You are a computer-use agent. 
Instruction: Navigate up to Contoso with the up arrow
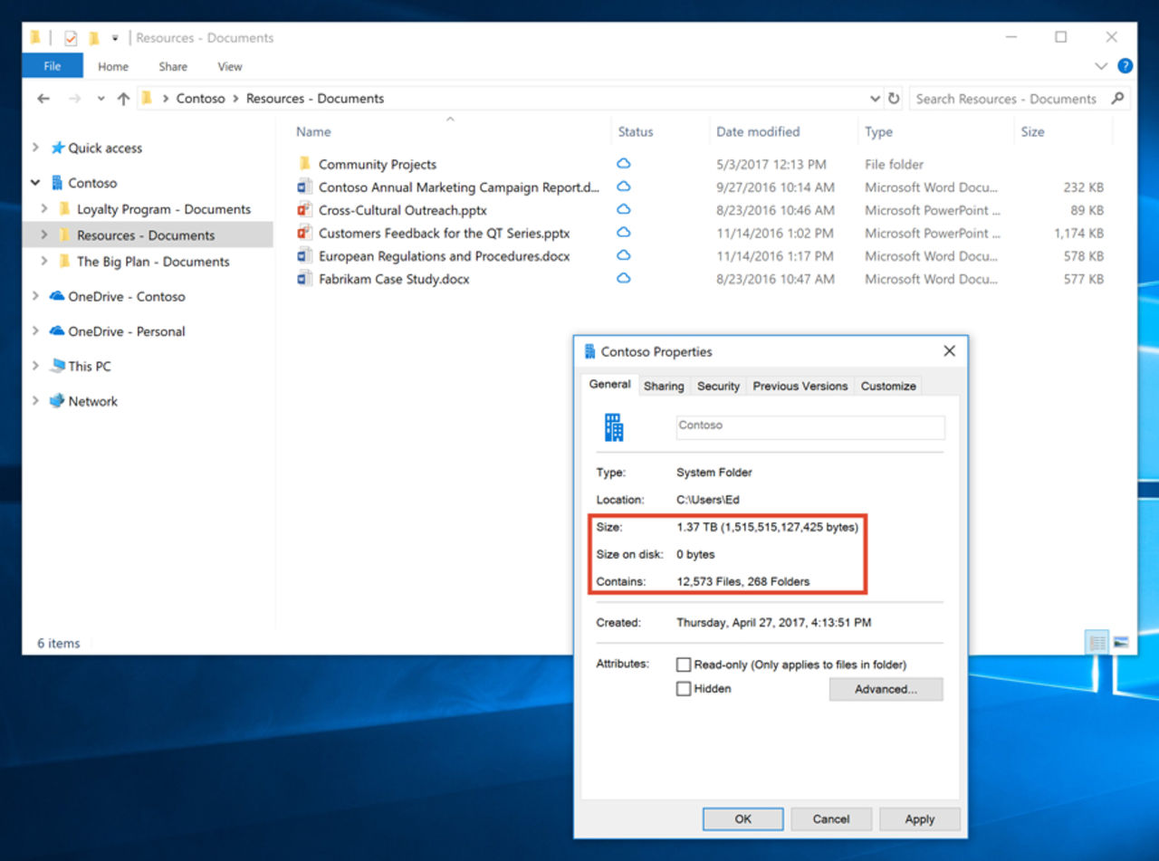click(123, 99)
